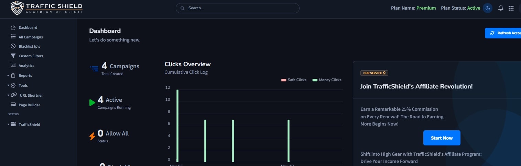Screen dimensions: 521x166
Task: Click the green Active play icon
Action: point(92,103)
